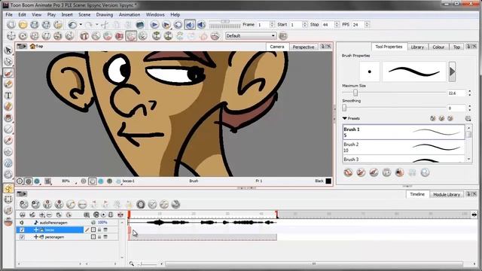Click the Frame number stepper arrows
Image resolution: width=482 pixels, height=271 pixels.
point(272,25)
